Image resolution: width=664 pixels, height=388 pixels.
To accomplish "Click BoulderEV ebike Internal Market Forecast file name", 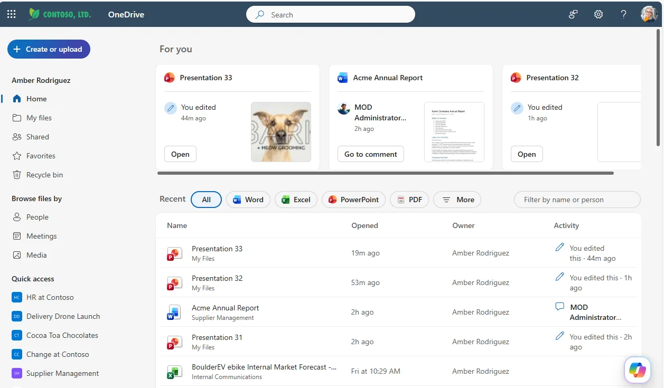I will 264,367.
